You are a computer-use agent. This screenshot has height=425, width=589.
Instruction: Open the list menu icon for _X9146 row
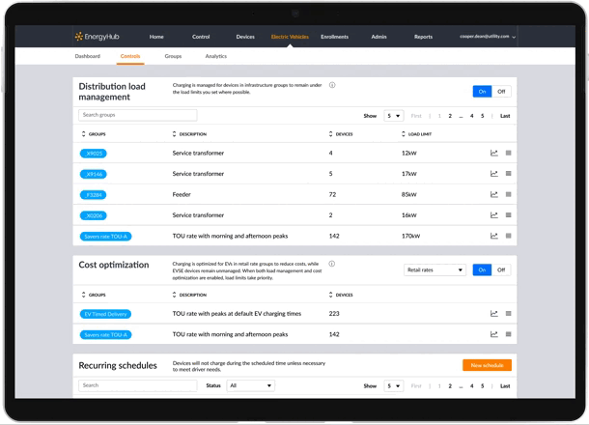509,174
